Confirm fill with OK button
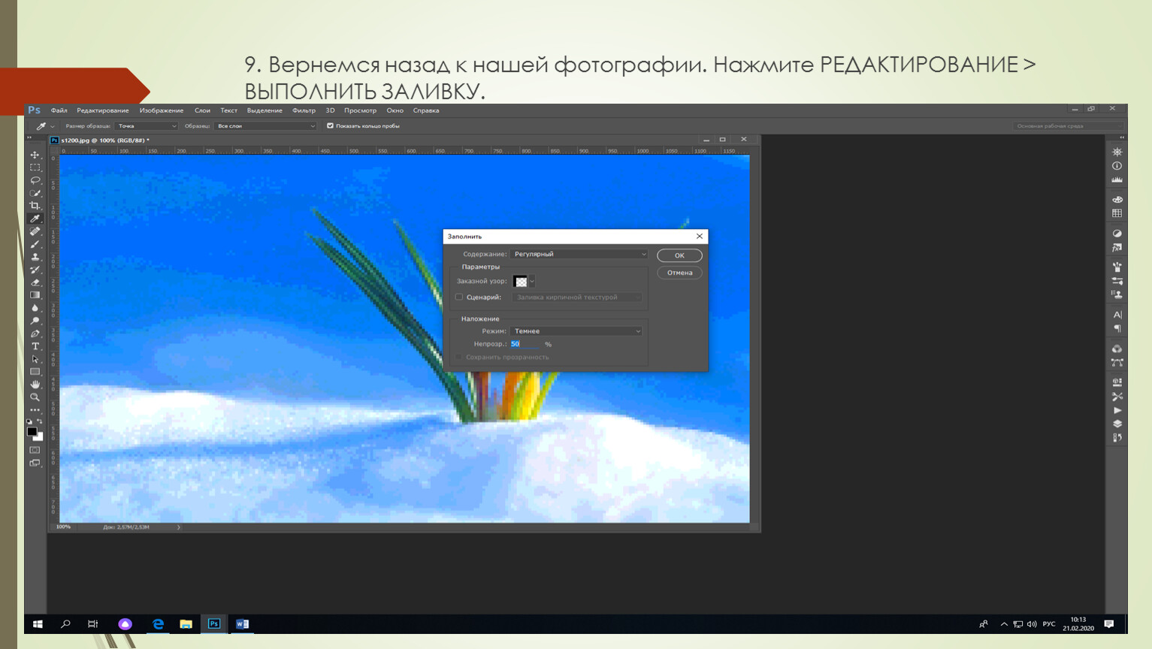Viewport: 1152px width, 649px height. pos(679,255)
